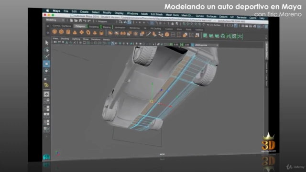Click the padlock lock-selection icon

(173, 23)
